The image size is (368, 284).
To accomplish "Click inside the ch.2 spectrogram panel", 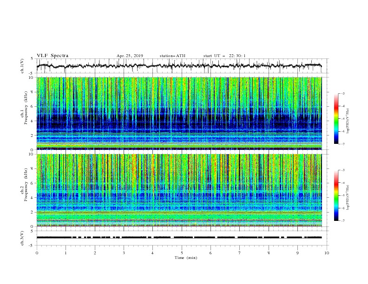I will pos(179,190).
